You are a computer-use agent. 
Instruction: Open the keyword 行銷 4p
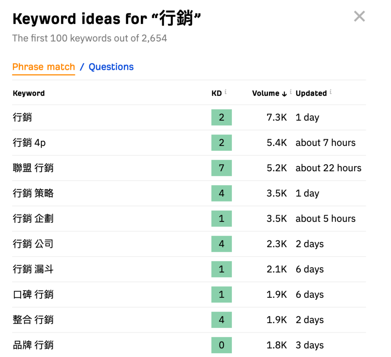pyautogui.click(x=29, y=143)
